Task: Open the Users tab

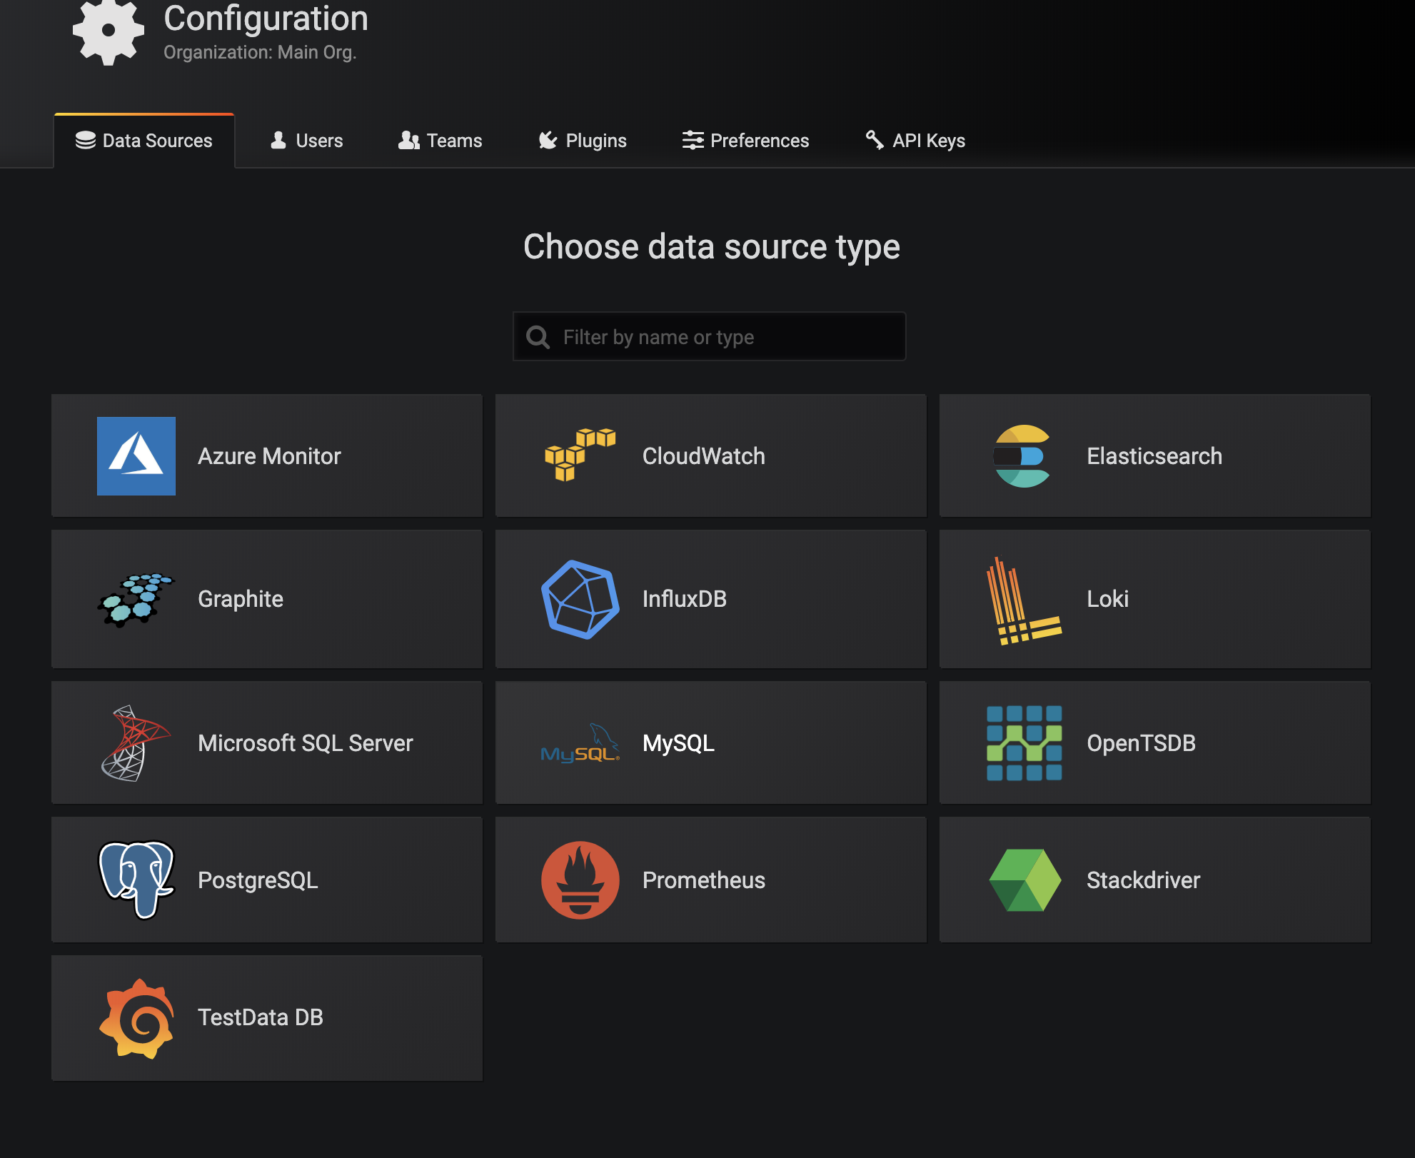Action: coord(307,141)
